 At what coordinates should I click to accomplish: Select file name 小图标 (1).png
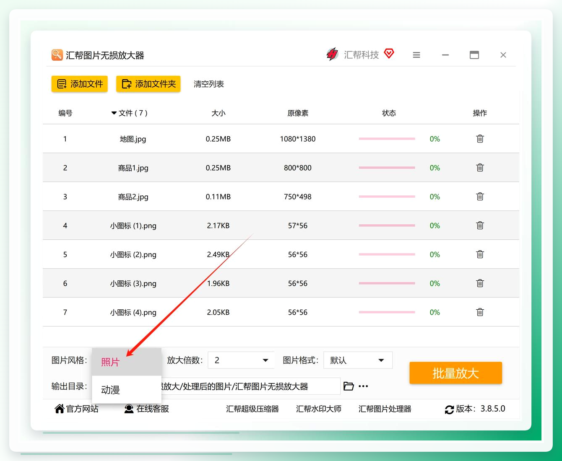pos(133,226)
